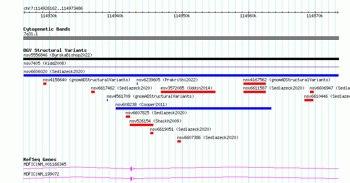Open the nsv5556846 (ByrskaBishop2022) label

[x=58, y=55]
